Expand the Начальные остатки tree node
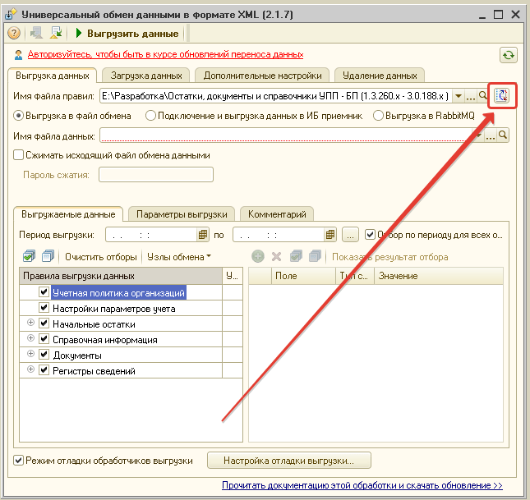 (31, 323)
